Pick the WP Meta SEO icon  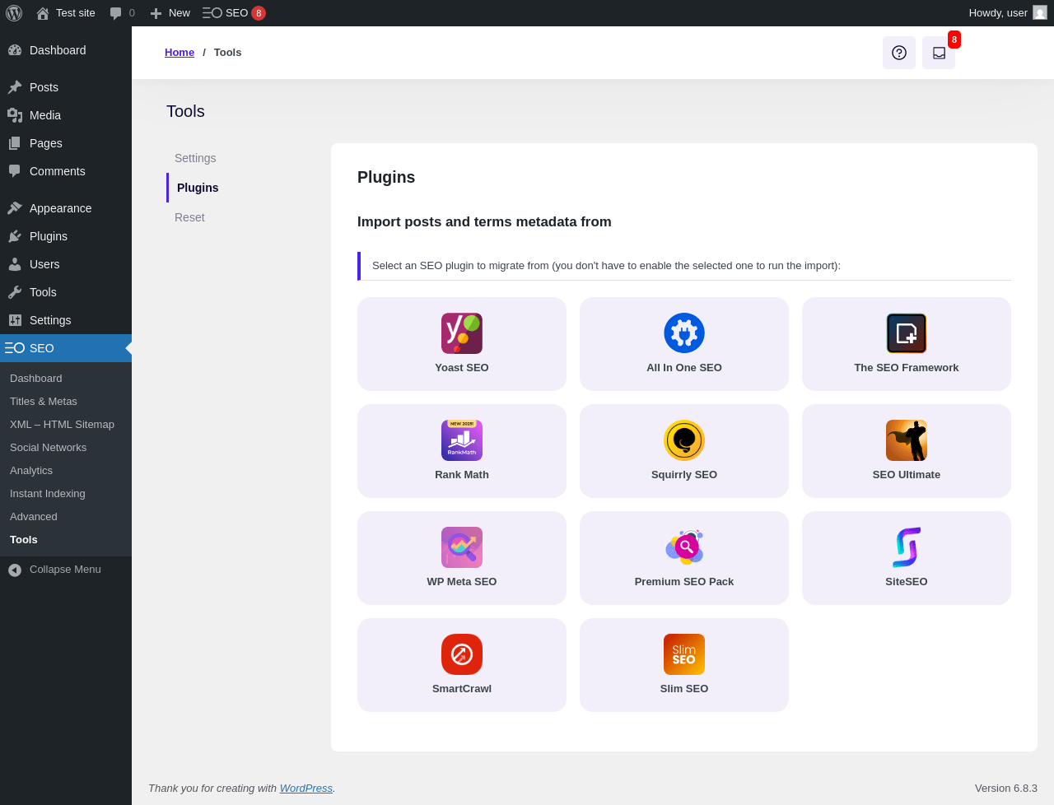point(462,547)
